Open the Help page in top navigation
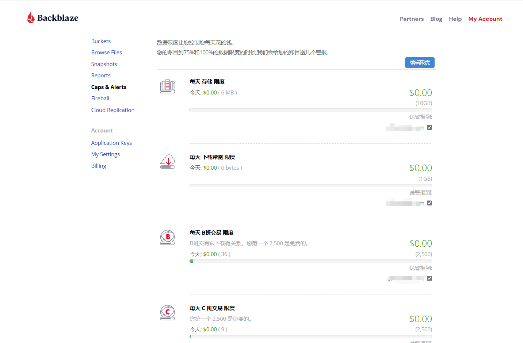 pos(455,19)
